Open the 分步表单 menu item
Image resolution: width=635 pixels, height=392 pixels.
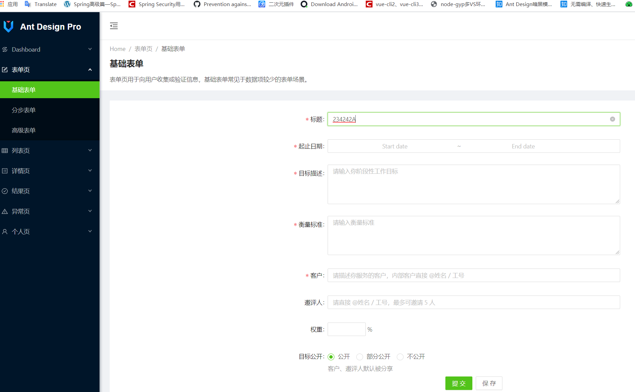pos(24,110)
